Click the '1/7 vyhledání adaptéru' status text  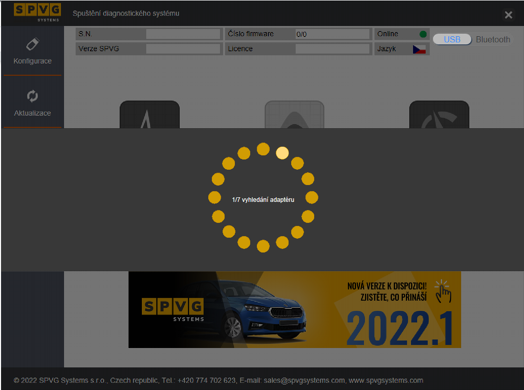pyautogui.click(x=263, y=200)
